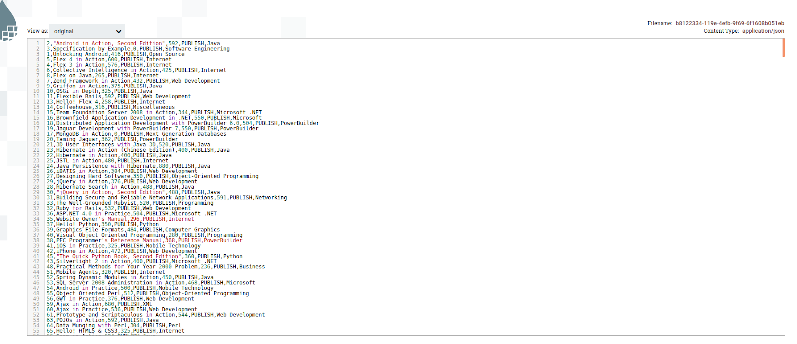This screenshot has width=797, height=344.
Task: Click the Designing Hard Software line
Action: pyautogui.click(x=152, y=176)
